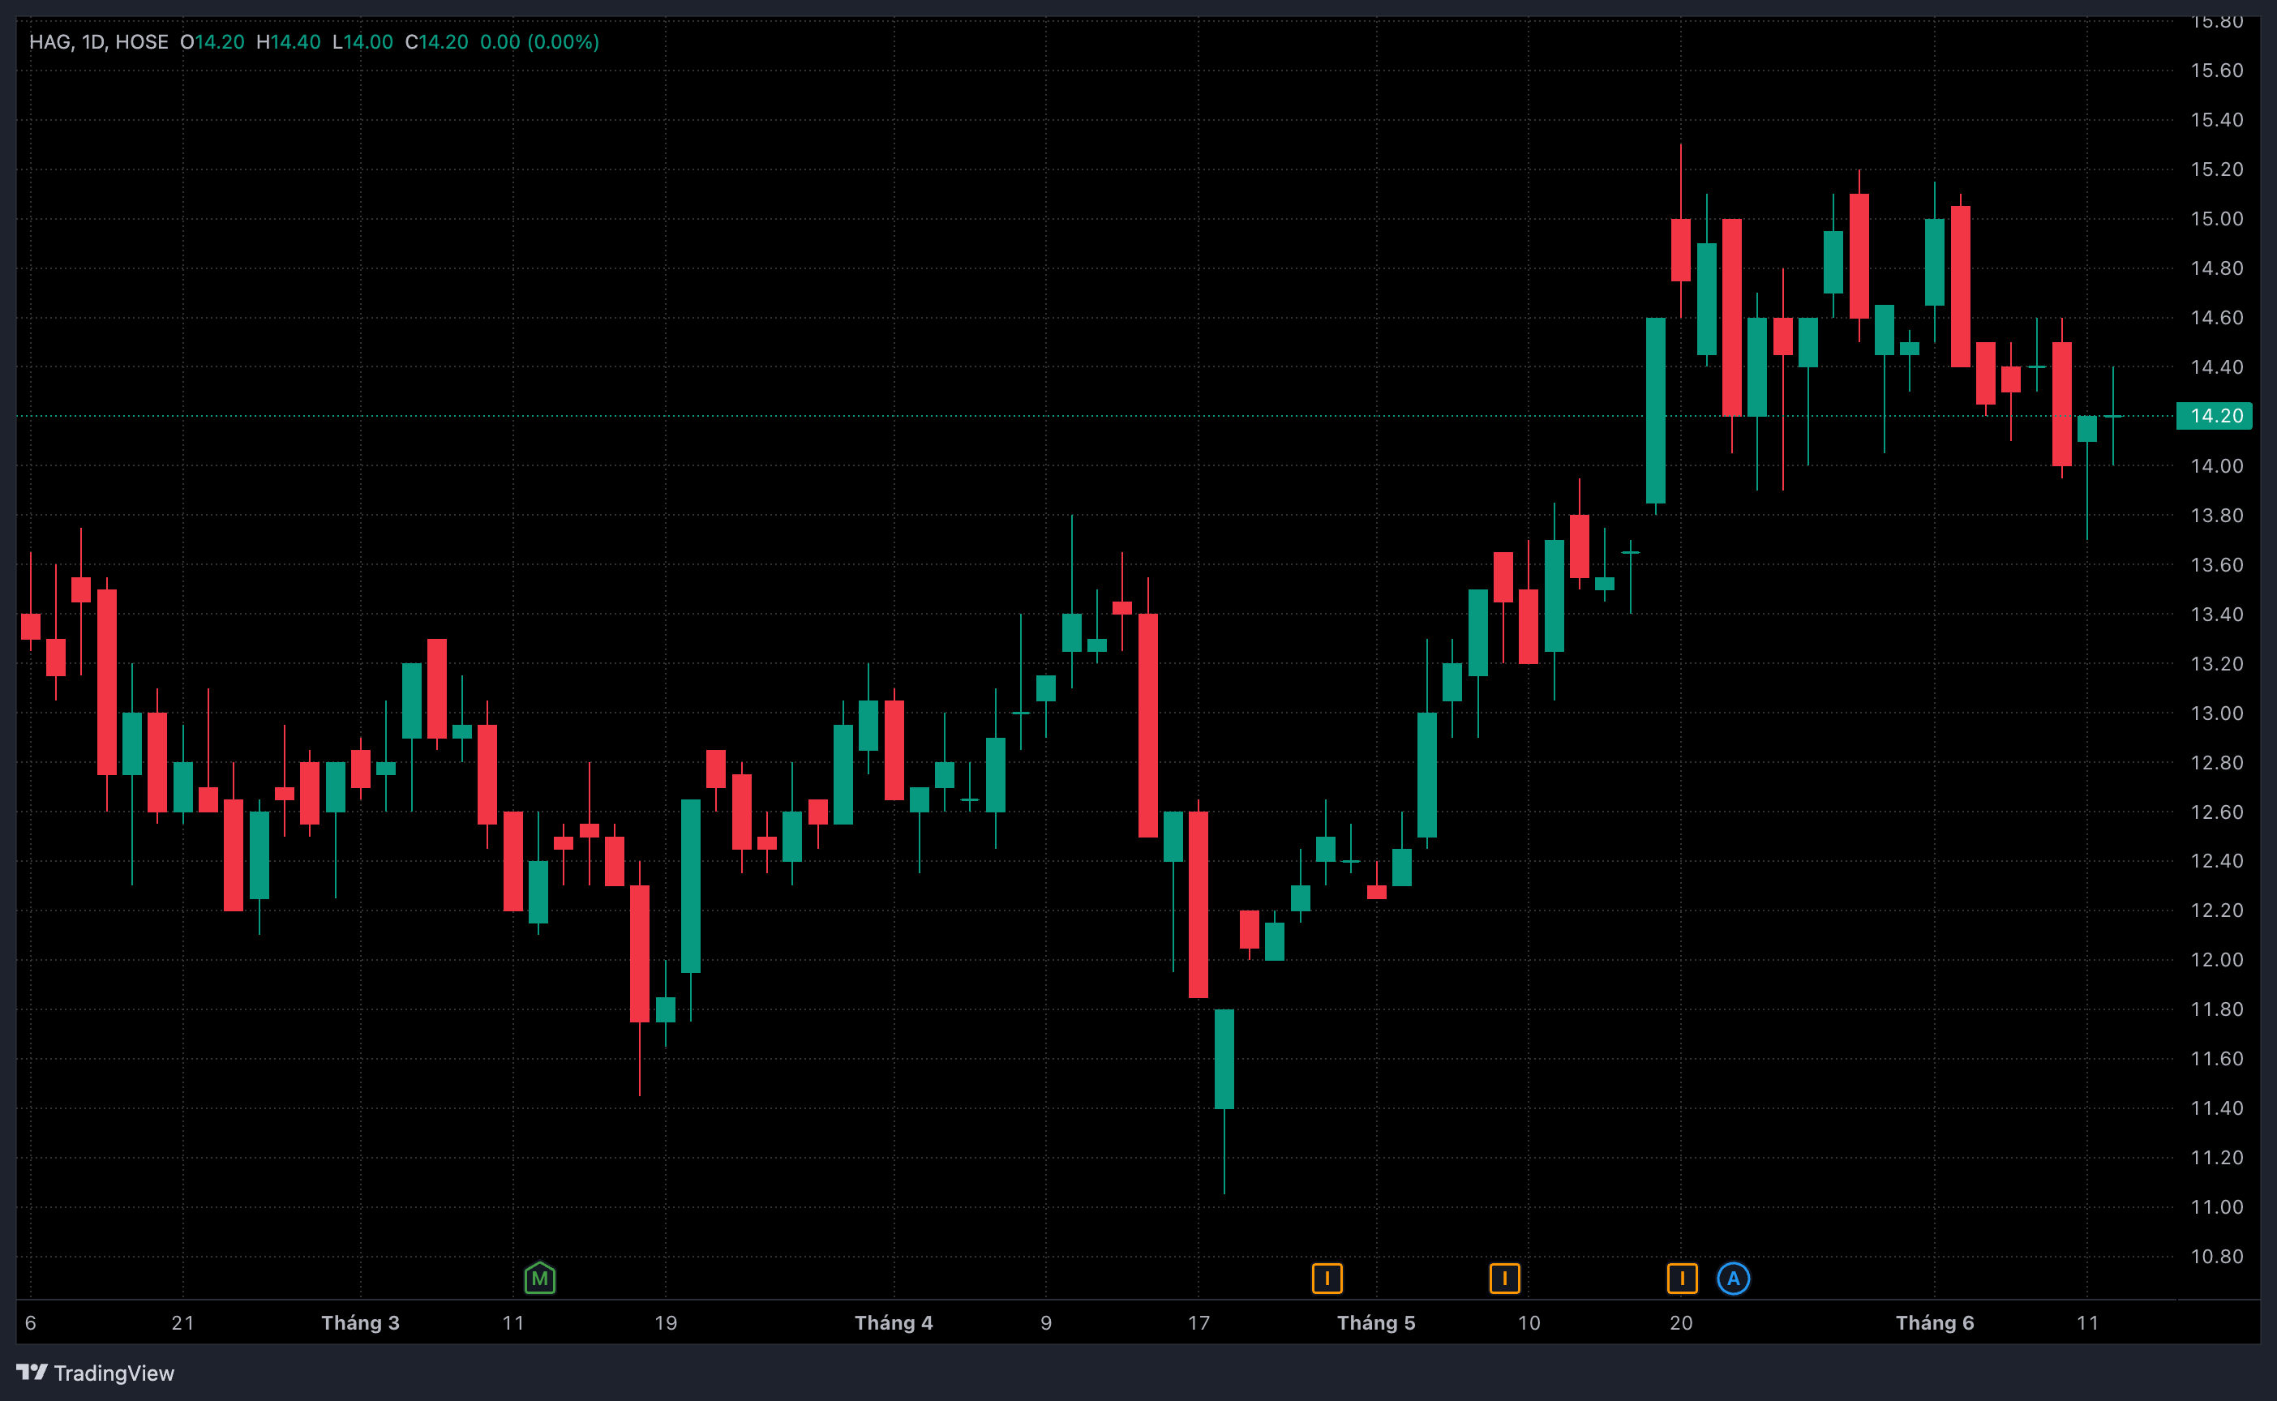
Task: Click the current price label 14.20
Action: coord(2214,416)
